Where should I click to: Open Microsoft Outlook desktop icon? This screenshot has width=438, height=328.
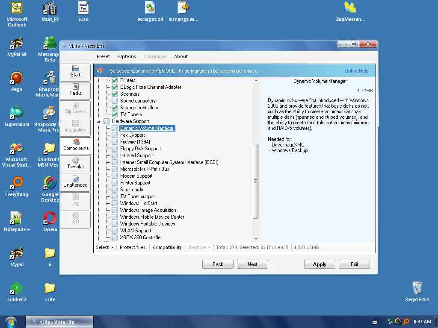[x=17, y=15]
